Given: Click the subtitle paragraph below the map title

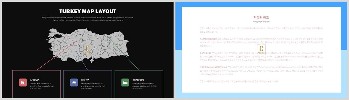Looking at the screenshot, I should tap(88, 19).
